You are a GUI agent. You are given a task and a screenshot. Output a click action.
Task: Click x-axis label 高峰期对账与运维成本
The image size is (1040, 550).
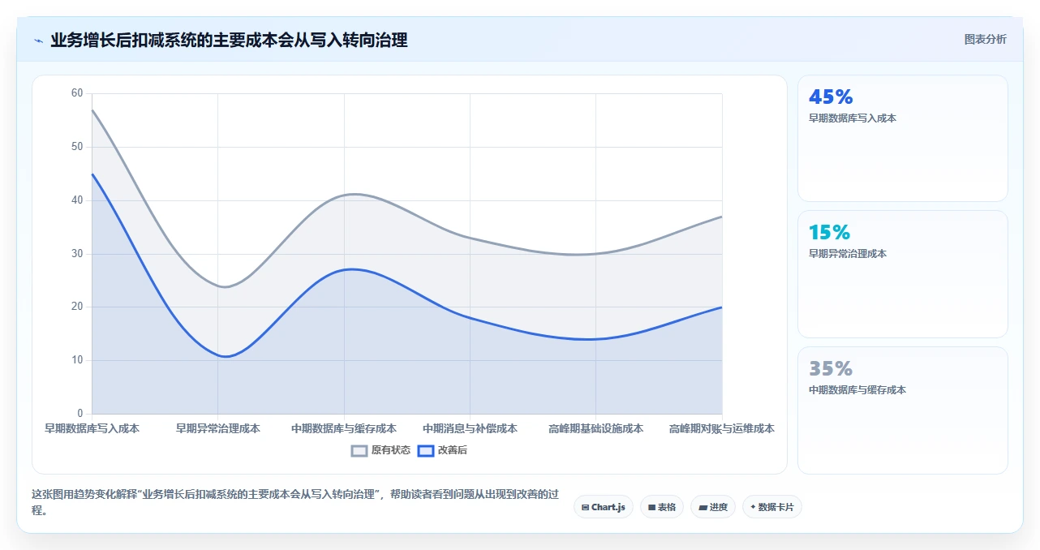click(x=722, y=428)
